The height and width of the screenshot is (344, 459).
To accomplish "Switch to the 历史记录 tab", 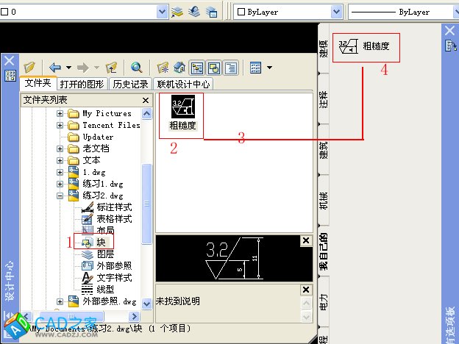I will tap(130, 84).
